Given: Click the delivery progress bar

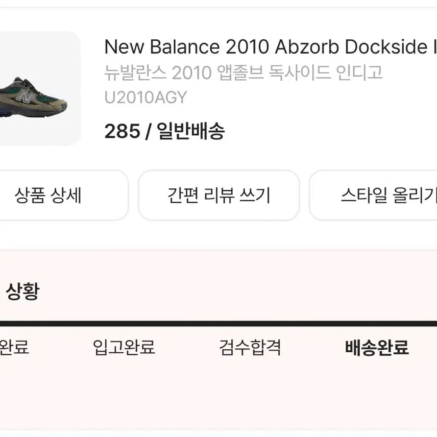Looking at the screenshot, I should pyautogui.click(x=218, y=323).
